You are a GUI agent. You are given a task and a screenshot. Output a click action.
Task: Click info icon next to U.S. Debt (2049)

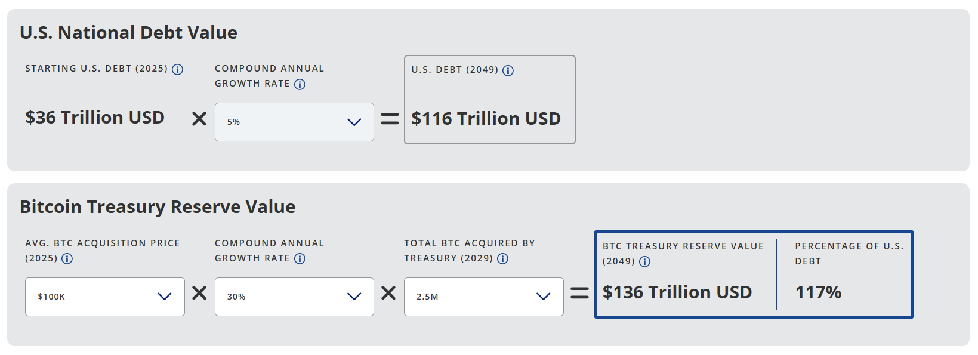tap(508, 70)
